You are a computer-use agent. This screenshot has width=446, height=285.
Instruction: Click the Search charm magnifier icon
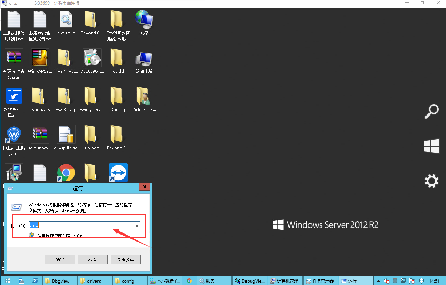point(432,112)
